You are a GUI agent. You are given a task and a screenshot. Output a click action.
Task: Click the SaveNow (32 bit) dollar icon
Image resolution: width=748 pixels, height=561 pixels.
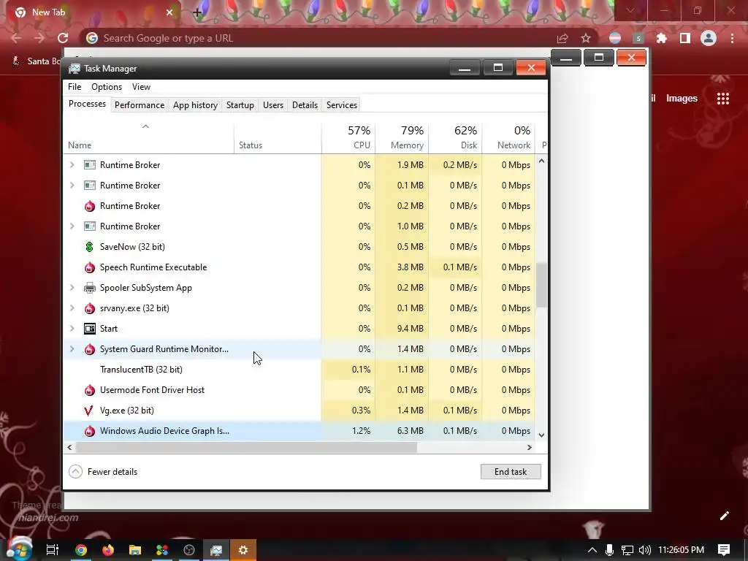(x=89, y=247)
